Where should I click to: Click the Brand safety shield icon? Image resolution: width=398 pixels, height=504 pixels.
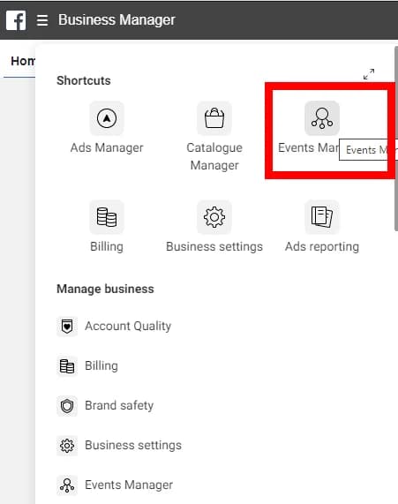[67, 406]
